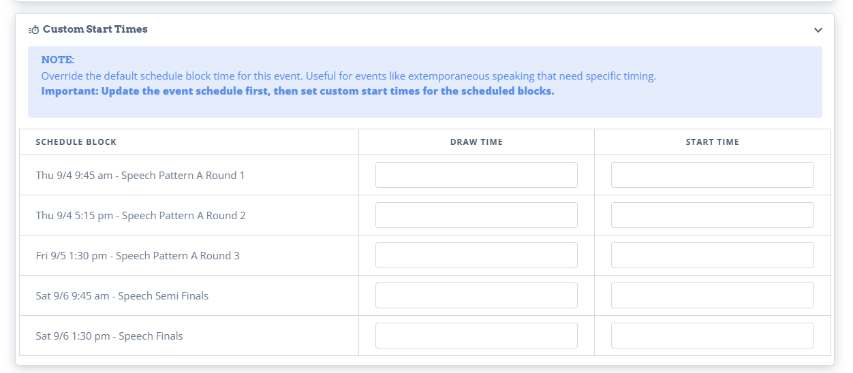Click the Fri 9/5 1:30 pm Round 3 label
853x373 pixels.
pyautogui.click(x=138, y=256)
